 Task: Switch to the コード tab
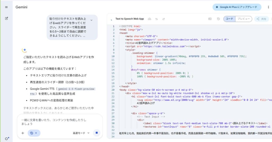[x=229, y=19]
